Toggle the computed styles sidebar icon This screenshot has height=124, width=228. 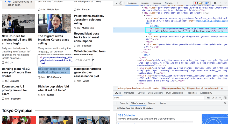point(225,98)
